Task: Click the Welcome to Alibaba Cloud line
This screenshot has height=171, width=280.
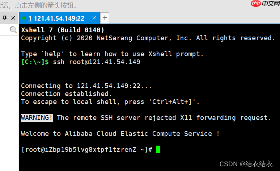Action: tap(120, 134)
